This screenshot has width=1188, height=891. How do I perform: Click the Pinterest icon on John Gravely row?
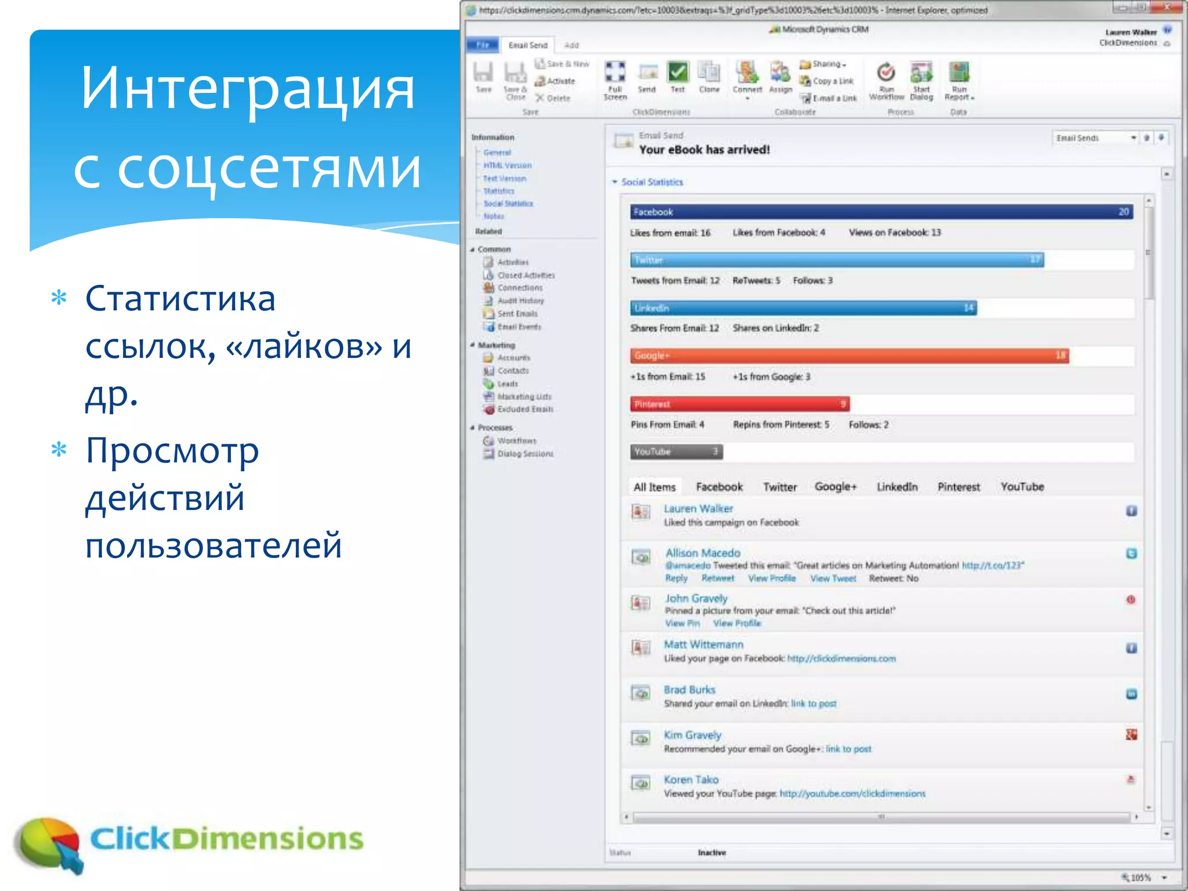[x=1131, y=600]
